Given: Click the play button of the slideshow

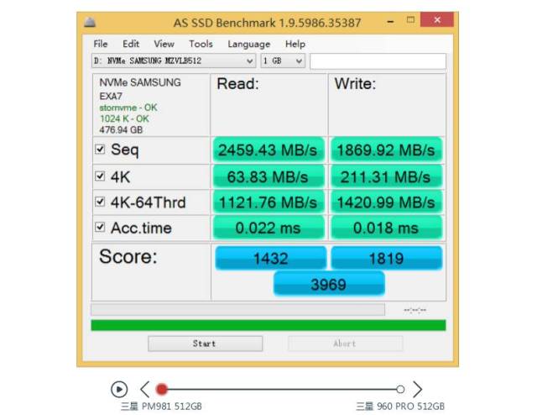Looking at the screenshot, I should click(119, 389).
